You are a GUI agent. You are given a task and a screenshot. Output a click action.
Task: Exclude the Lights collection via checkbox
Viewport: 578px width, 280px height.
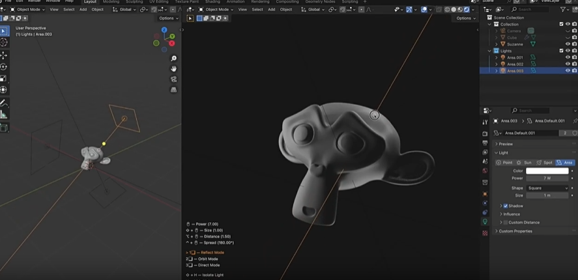(x=561, y=51)
